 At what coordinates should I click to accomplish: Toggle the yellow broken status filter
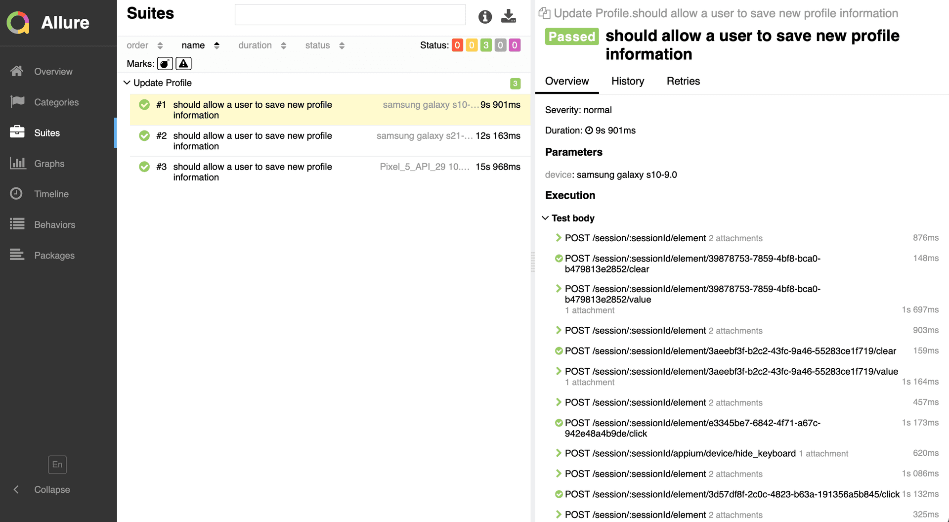pyautogui.click(x=472, y=45)
